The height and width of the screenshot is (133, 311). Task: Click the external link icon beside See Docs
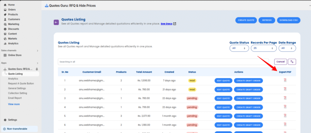pos(175,24)
